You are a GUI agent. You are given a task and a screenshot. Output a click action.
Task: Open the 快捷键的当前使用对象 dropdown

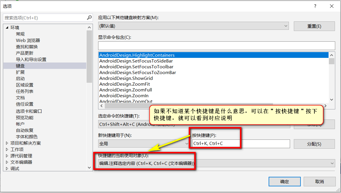click(217, 163)
